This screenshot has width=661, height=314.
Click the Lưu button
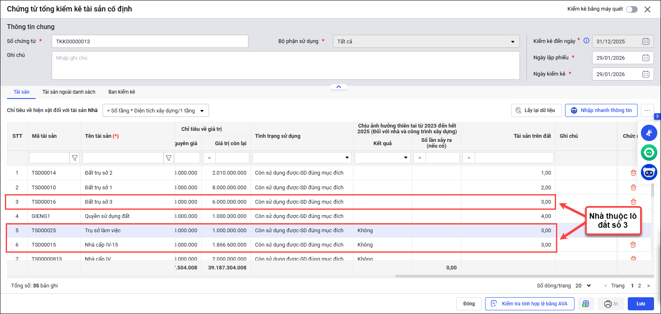click(x=640, y=304)
